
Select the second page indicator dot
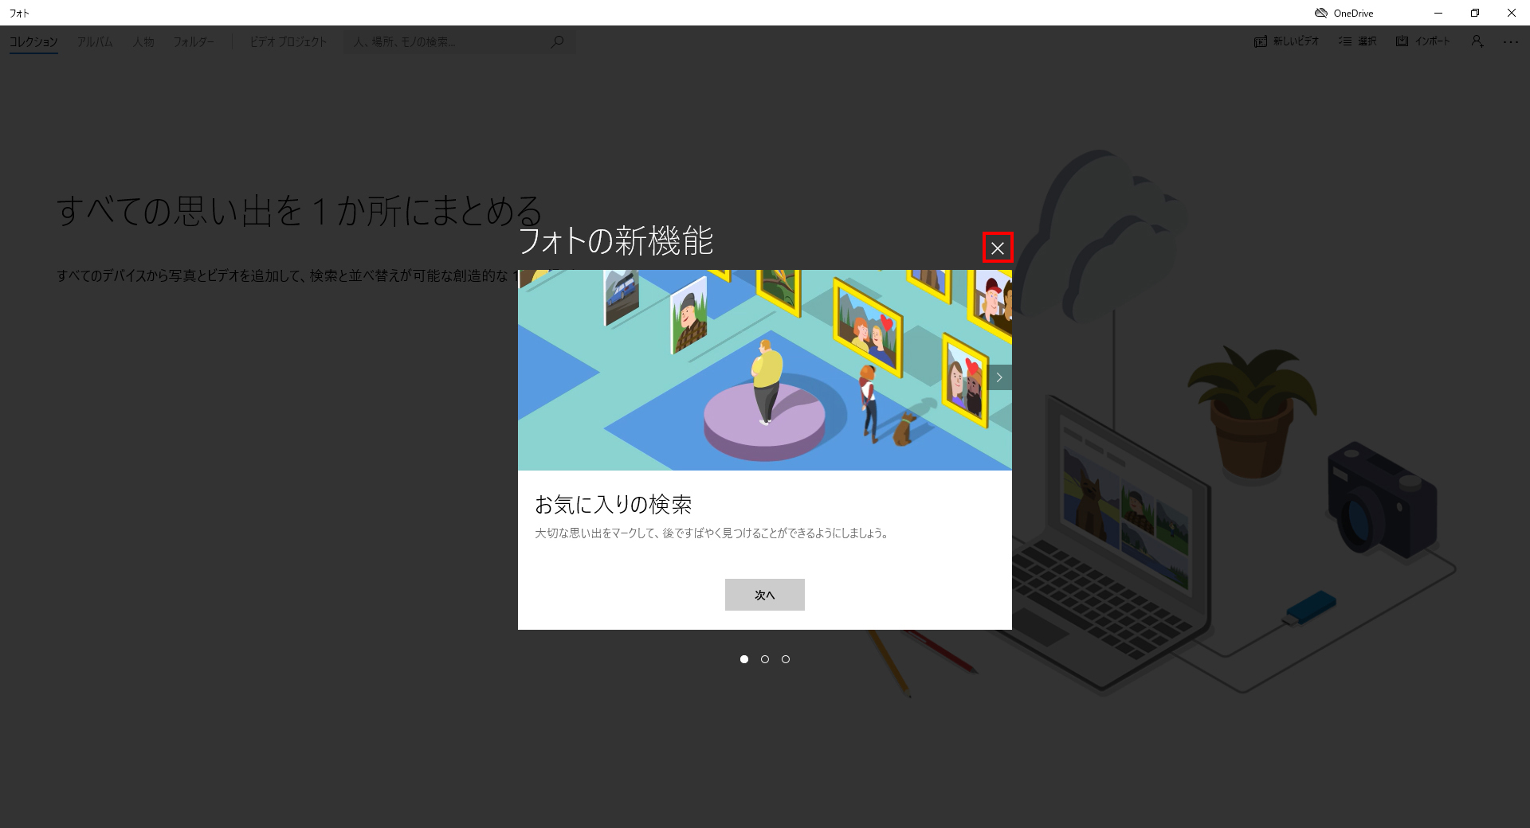point(765,659)
